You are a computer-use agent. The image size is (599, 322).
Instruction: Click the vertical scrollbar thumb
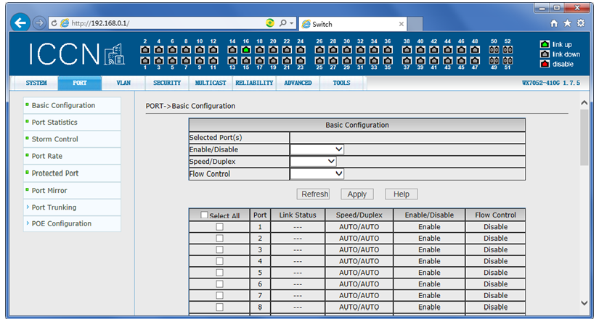[x=584, y=137]
